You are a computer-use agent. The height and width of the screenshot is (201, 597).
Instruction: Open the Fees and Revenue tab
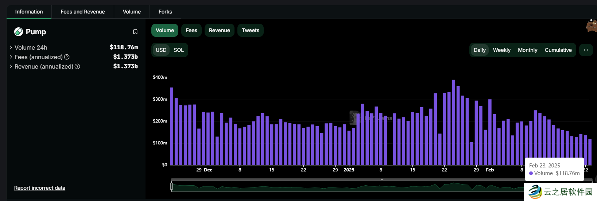(82, 12)
